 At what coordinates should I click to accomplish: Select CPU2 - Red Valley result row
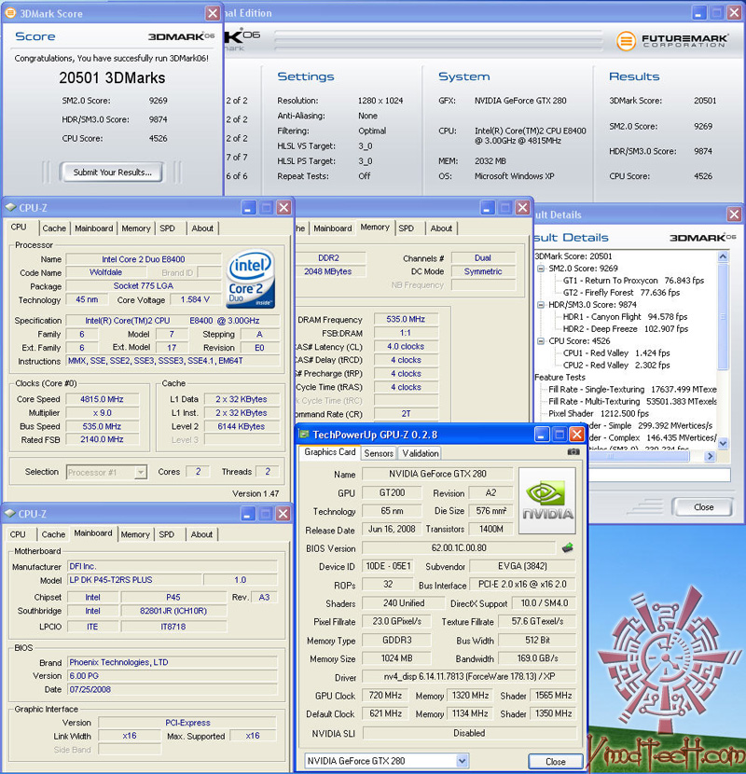616,366
